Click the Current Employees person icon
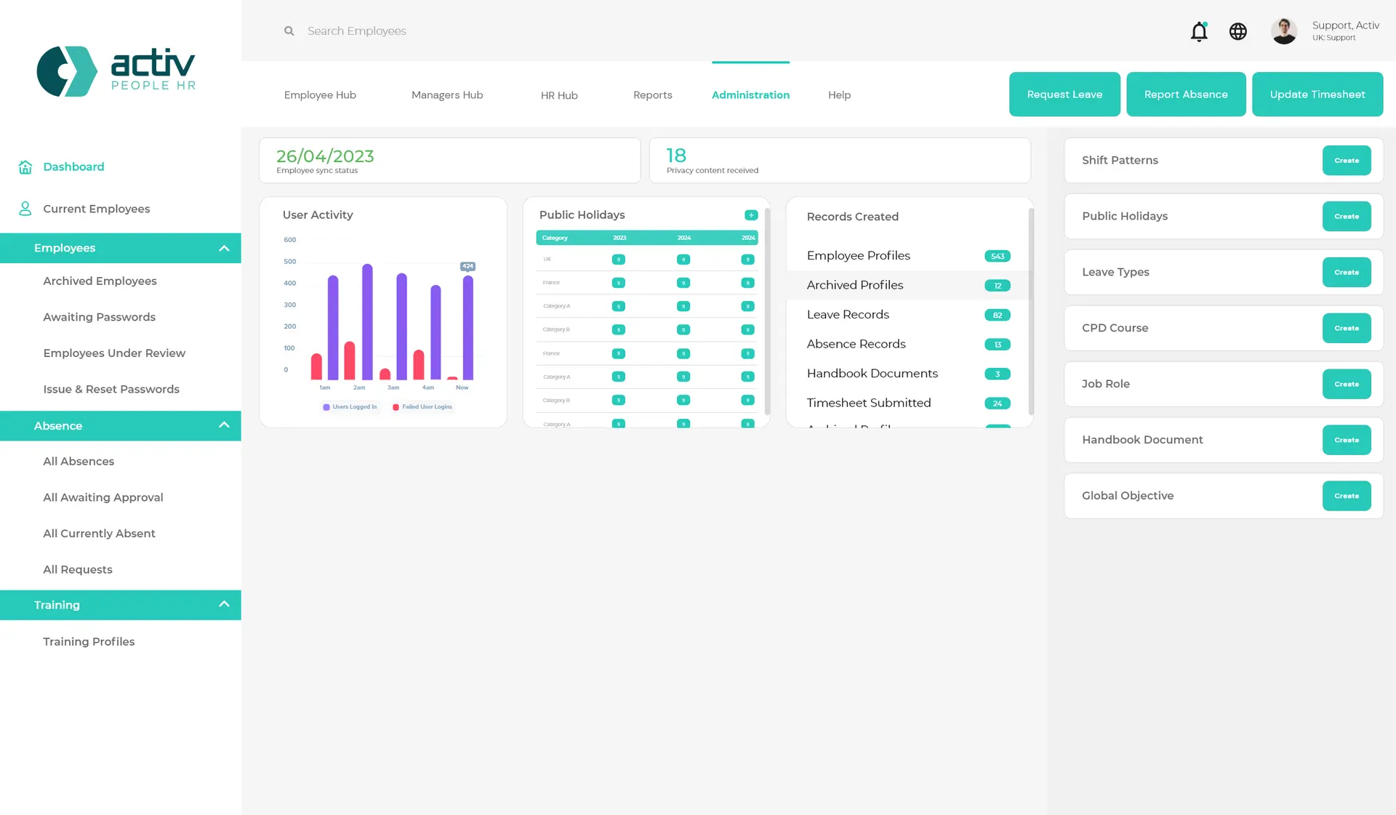 25,209
